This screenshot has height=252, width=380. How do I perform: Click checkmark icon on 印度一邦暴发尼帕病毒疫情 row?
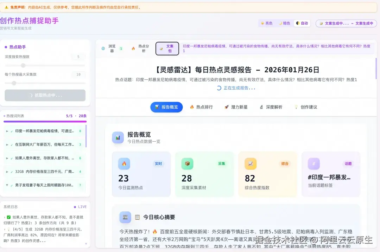pyautogui.click(x=12, y=131)
